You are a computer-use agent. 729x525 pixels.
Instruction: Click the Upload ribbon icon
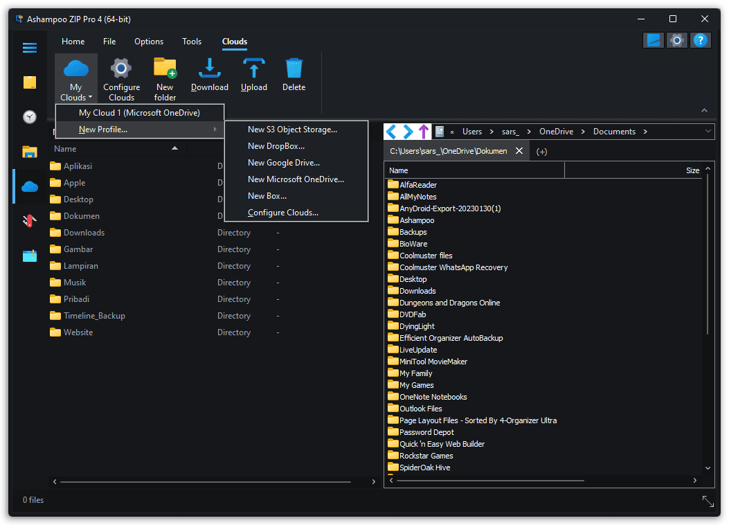(254, 74)
